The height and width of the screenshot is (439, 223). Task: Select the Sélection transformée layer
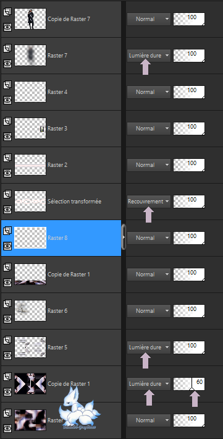61,202
